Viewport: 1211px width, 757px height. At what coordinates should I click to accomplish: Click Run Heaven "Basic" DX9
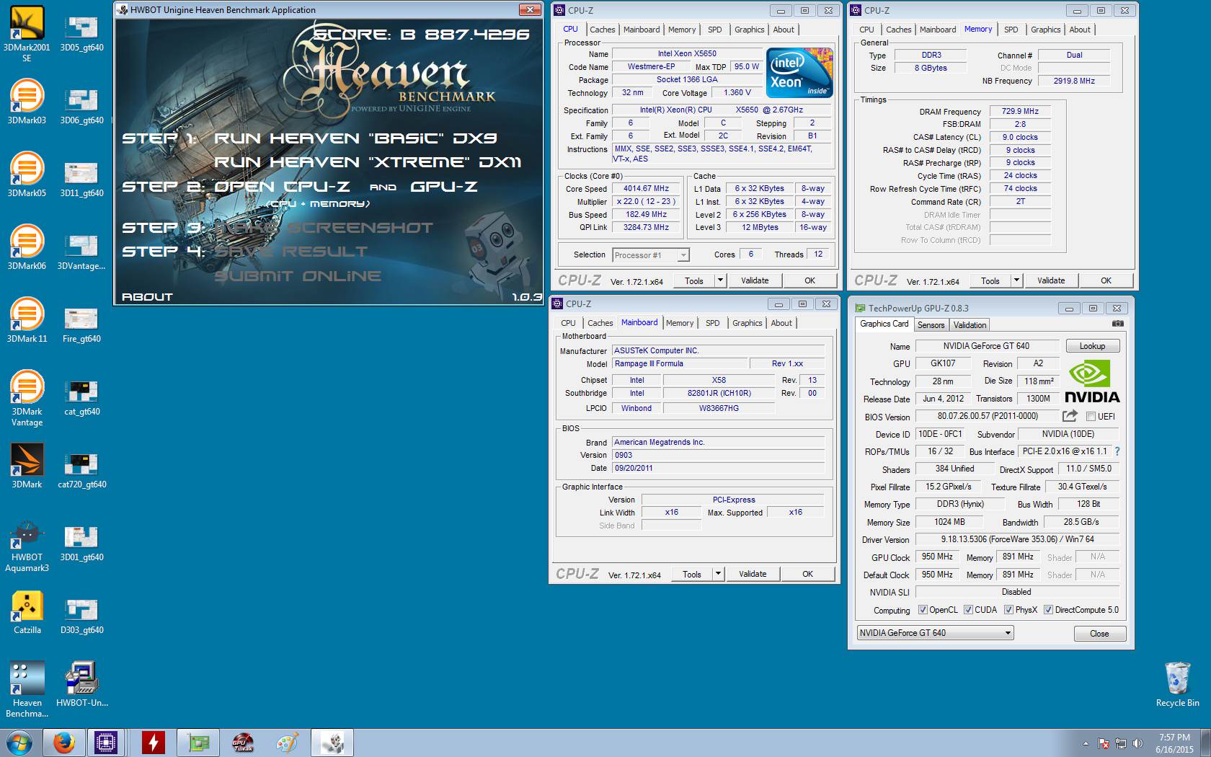(355, 138)
